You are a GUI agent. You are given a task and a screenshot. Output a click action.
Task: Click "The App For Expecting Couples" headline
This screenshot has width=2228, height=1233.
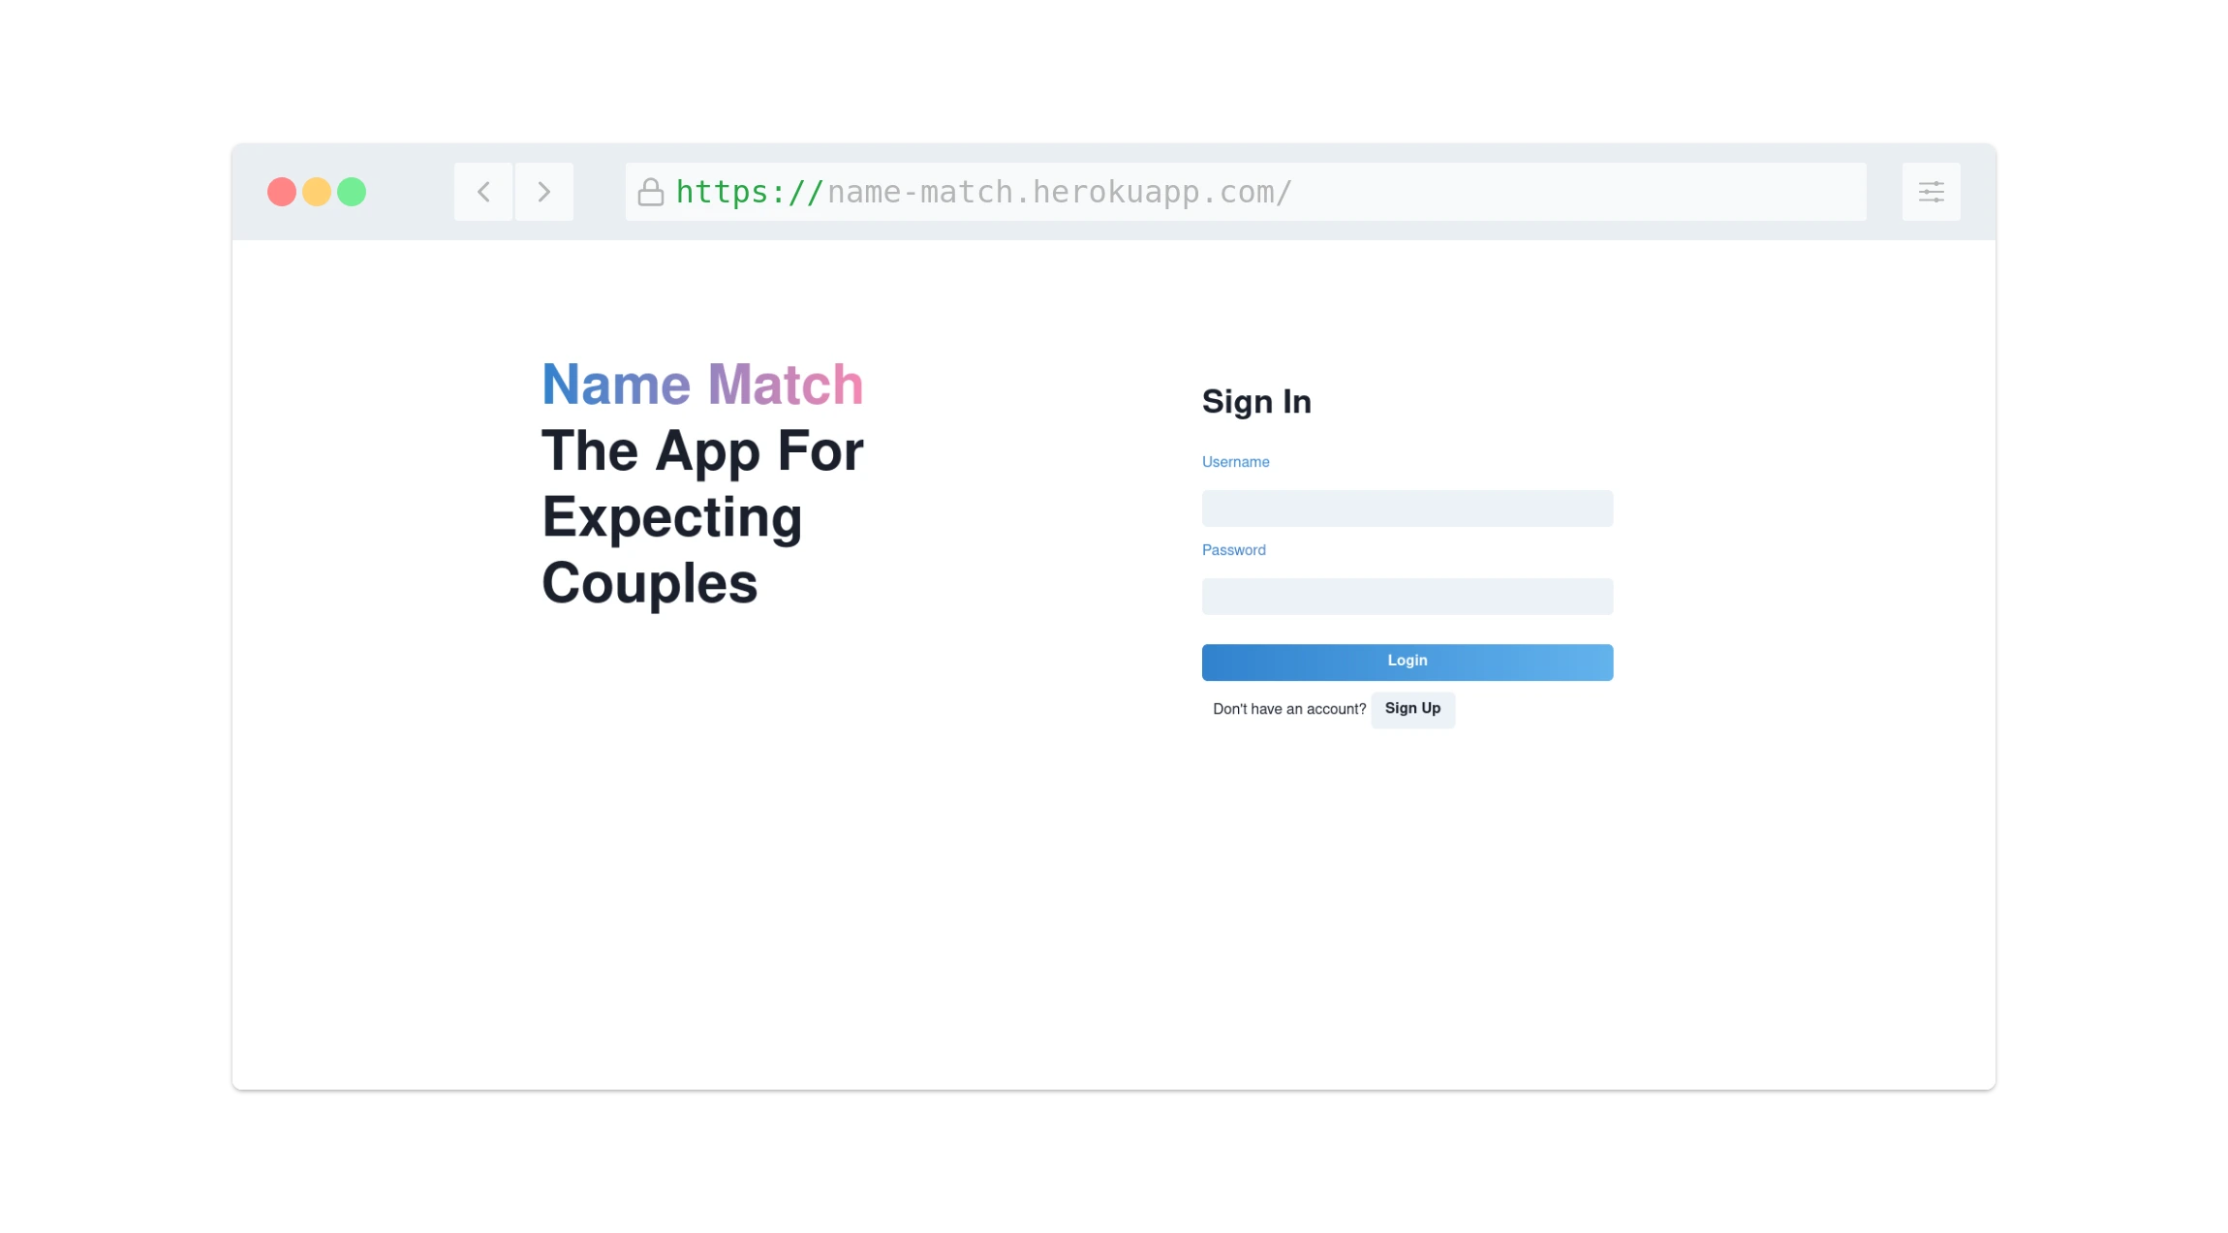pyautogui.click(x=702, y=517)
